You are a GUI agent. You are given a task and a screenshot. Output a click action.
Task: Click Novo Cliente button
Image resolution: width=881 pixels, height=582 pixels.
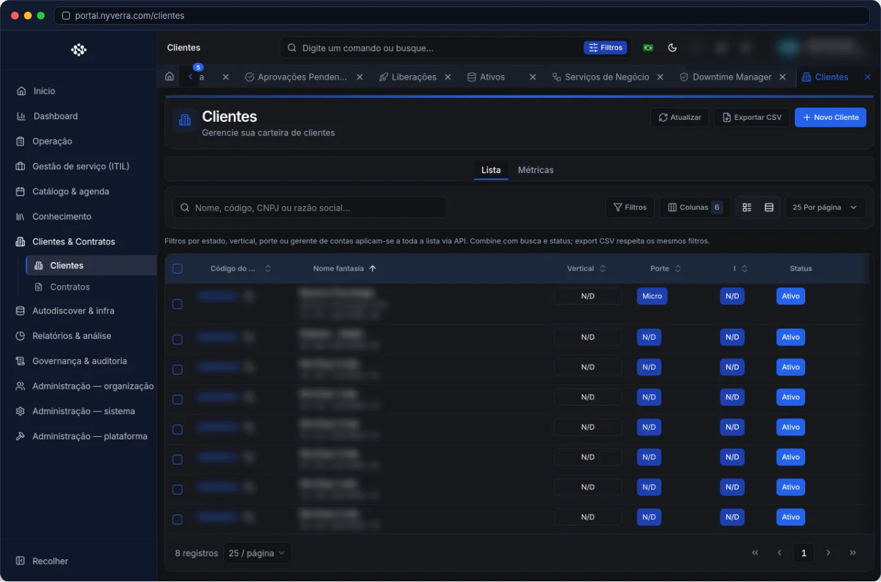(x=830, y=117)
